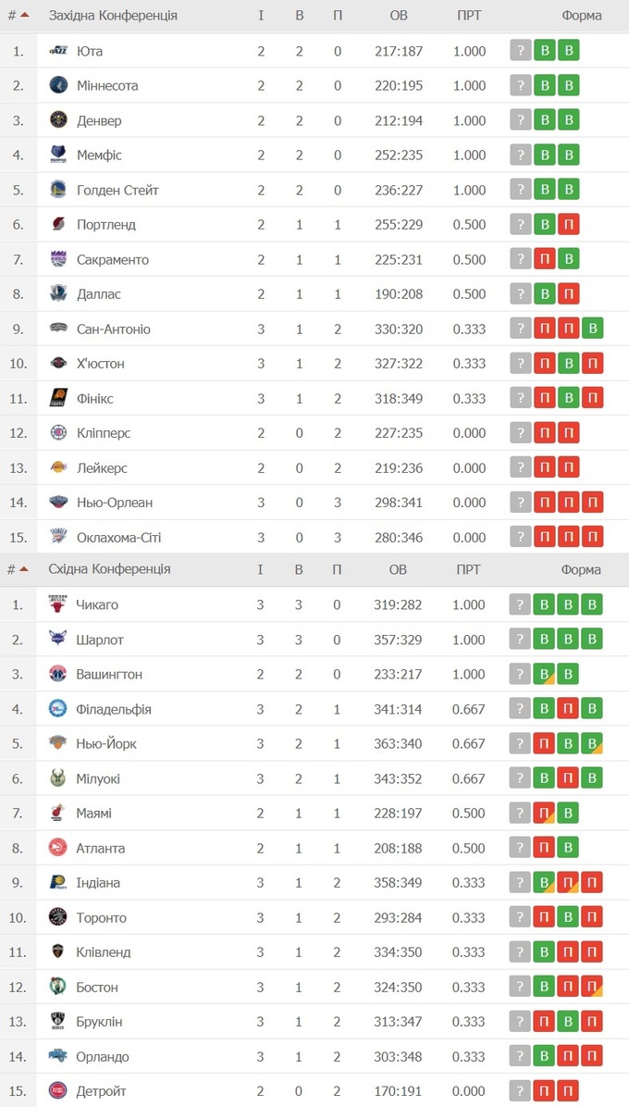Click San Antonio's green В form badge
This screenshot has height=1107, width=629.
(x=592, y=329)
